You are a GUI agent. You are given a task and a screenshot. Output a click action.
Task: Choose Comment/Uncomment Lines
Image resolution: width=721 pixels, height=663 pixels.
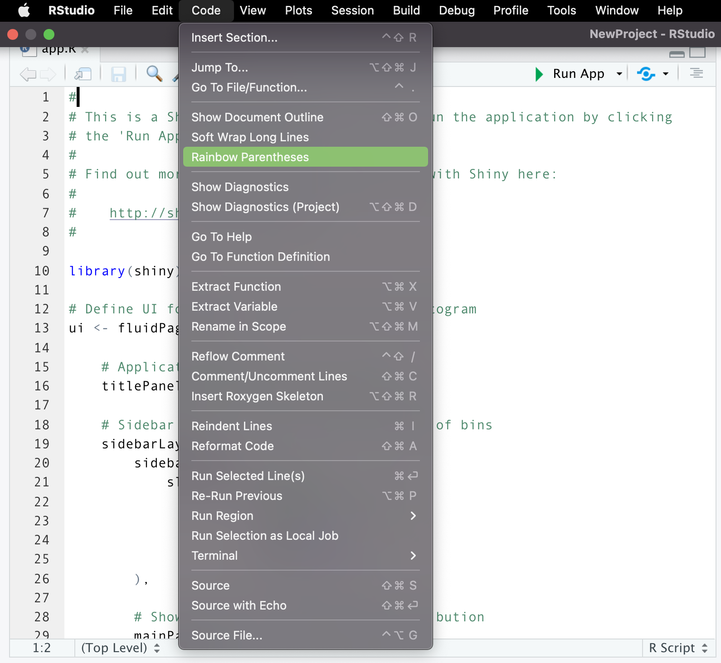(306, 376)
